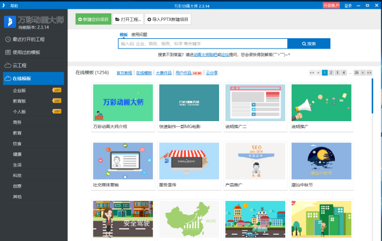Open the 万彩动画大师介绍 template thumbnail
This screenshot has height=241, width=382.
(123, 103)
